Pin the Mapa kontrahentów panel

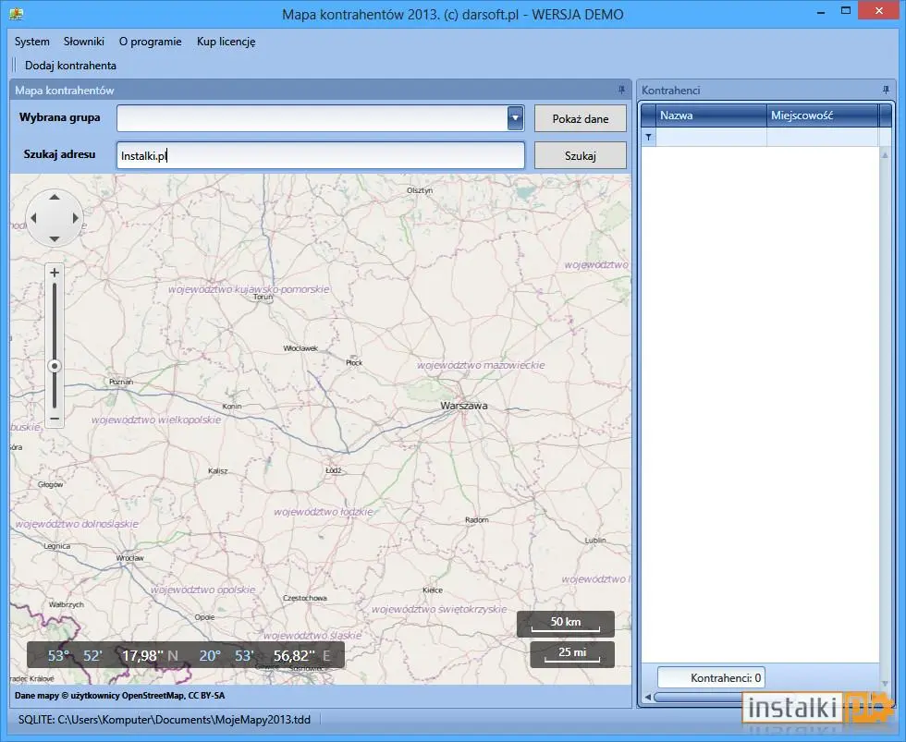point(621,90)
